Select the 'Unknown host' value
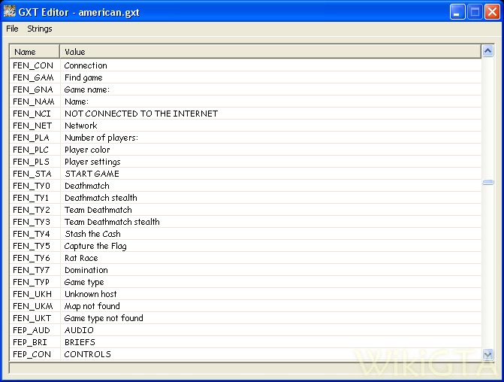Viewport: 504px width, 382px height. [x=91, y=294]
